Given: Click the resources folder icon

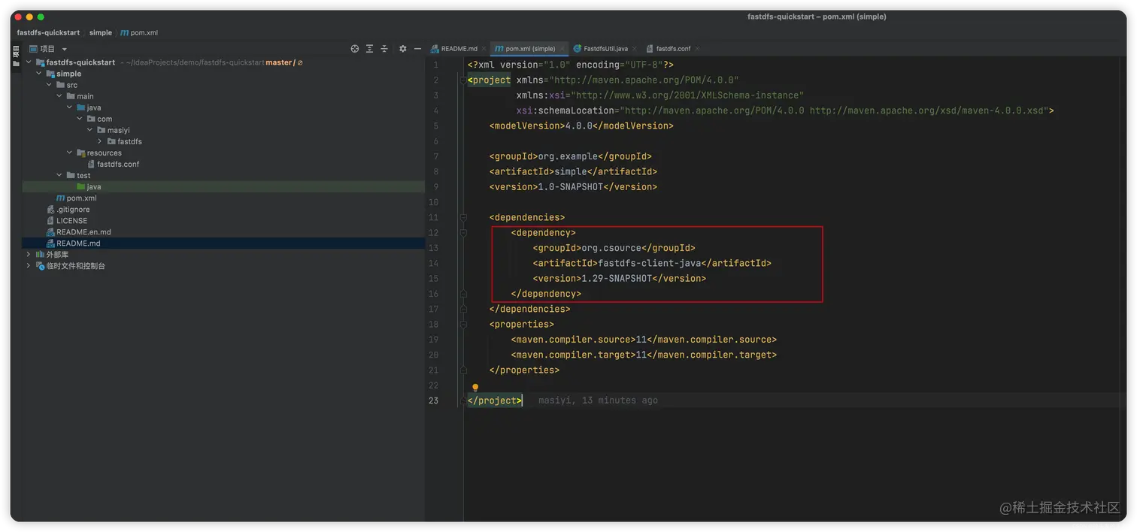Looking at the screenshot, I should click(81, 153).
